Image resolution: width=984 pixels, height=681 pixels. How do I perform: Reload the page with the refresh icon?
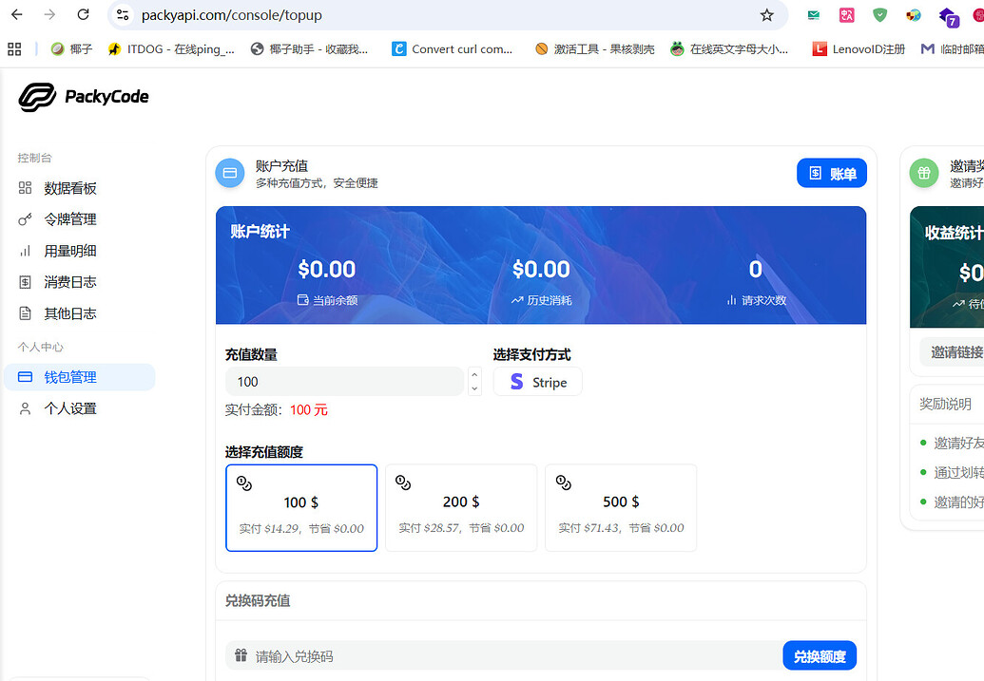coord(83,14)
